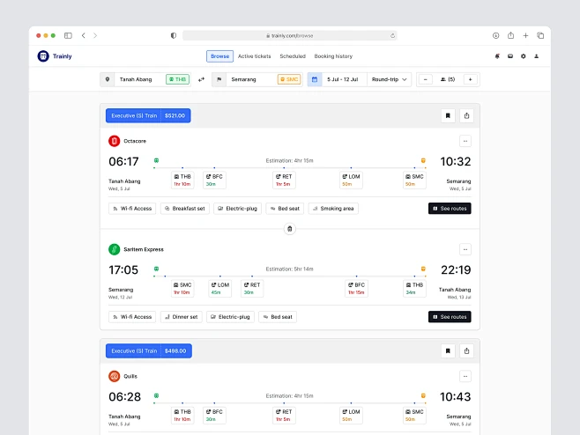The width and height of the screenshot is (580, 435).
Task: Switch to Active tickets tab
Action: (254, 56)
